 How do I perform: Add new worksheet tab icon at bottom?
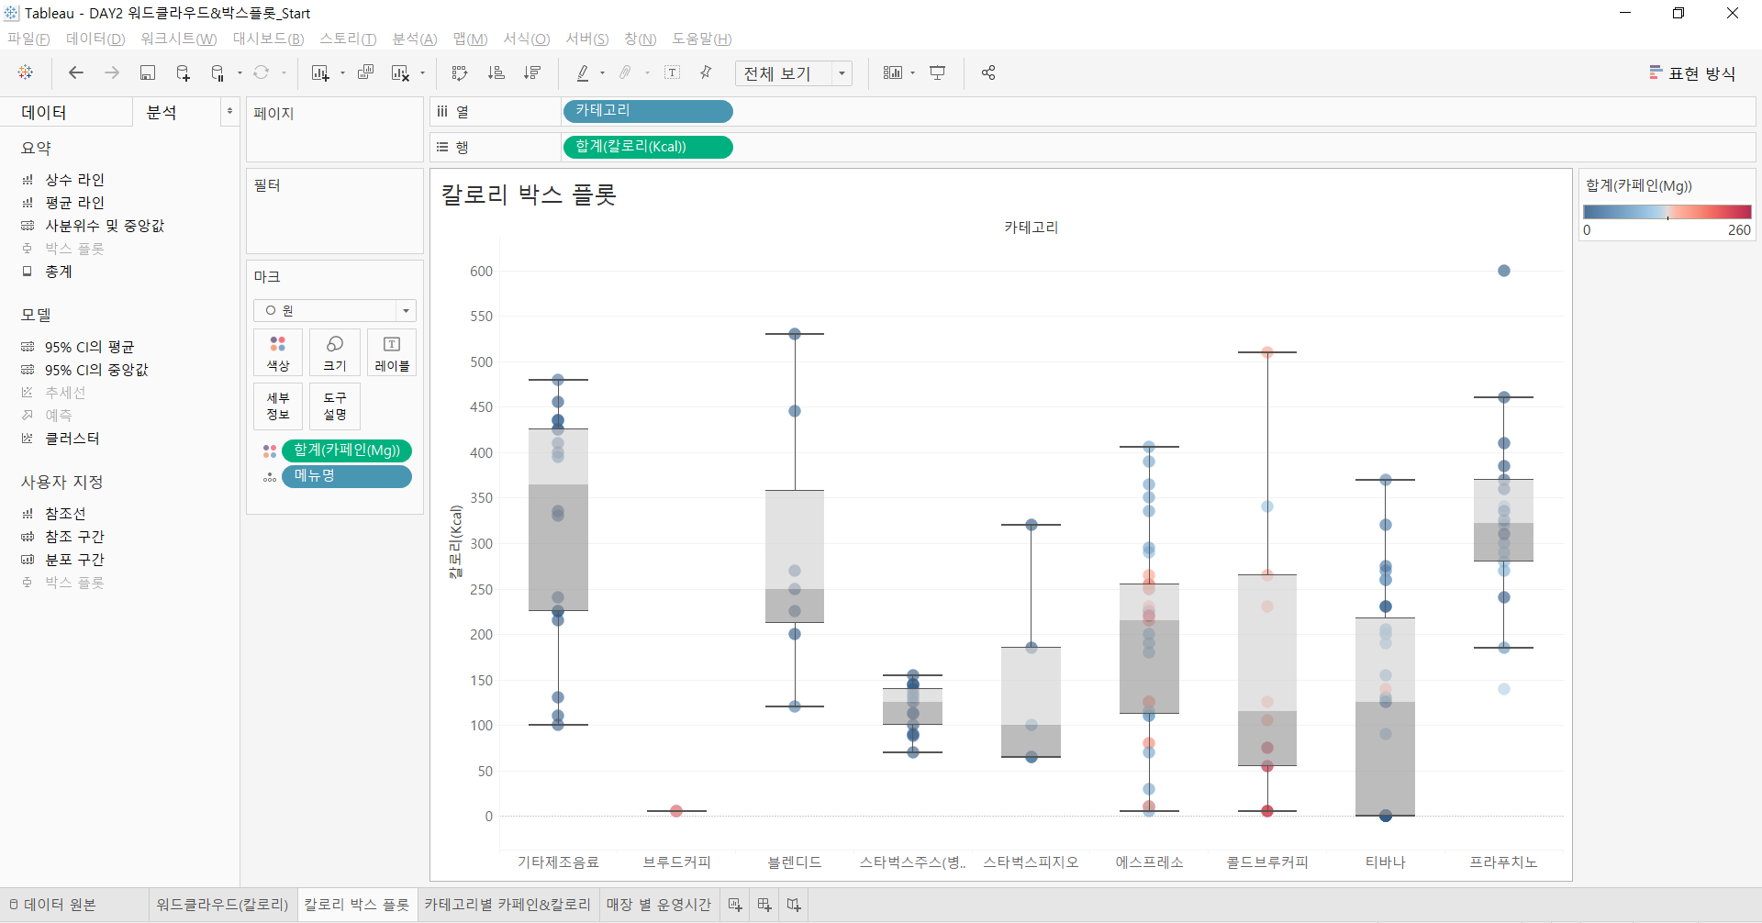735,905
